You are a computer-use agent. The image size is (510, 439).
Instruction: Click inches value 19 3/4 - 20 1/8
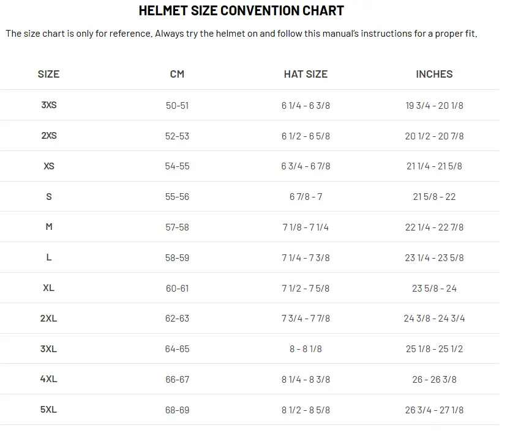pyautogui.click(x=434, y=106)
